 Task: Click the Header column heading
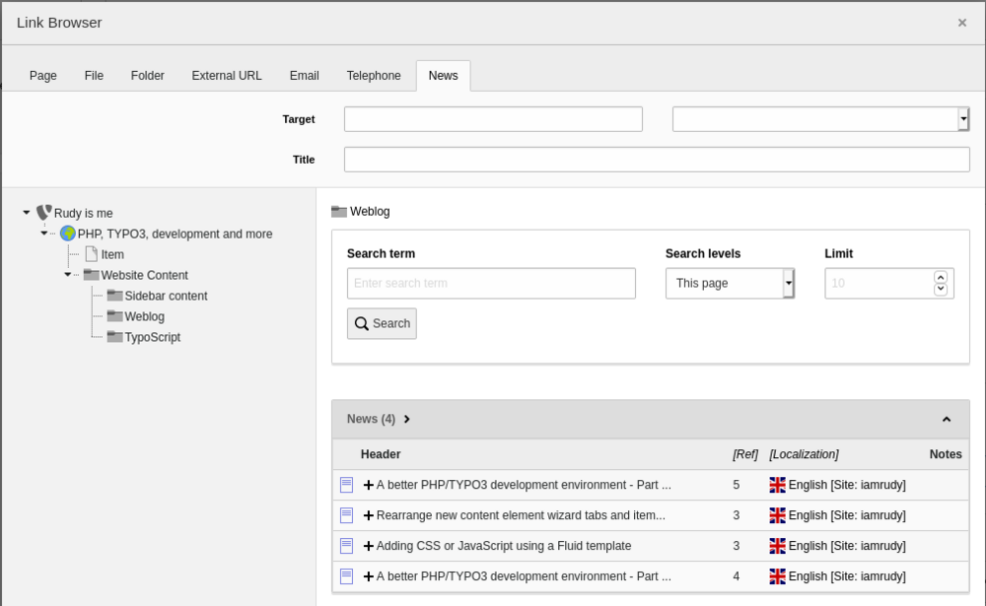coord(381,454)
